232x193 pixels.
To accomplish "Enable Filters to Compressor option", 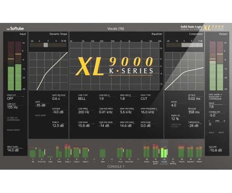I will (x=13, y=119).
